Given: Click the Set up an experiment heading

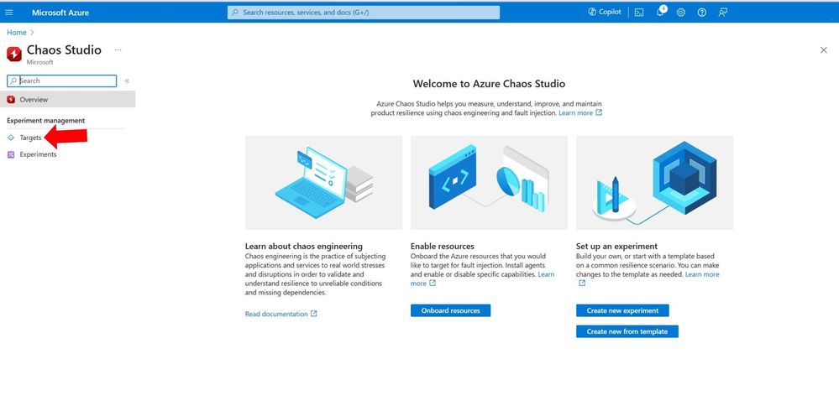Looking at the screenshot, I should [x=617, y=247].
